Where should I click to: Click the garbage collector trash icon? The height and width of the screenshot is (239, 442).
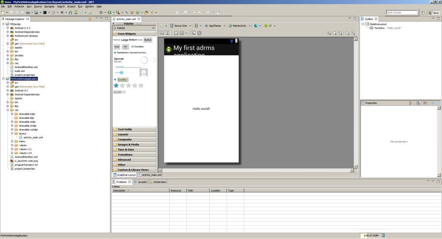pos(384,236)
